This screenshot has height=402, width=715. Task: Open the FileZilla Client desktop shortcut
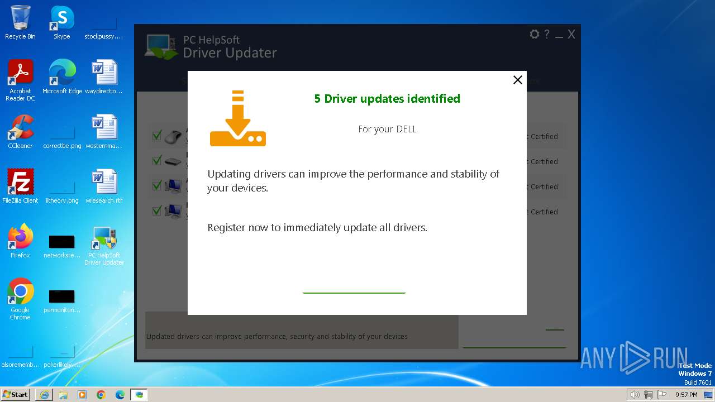(x=20, y=186)
